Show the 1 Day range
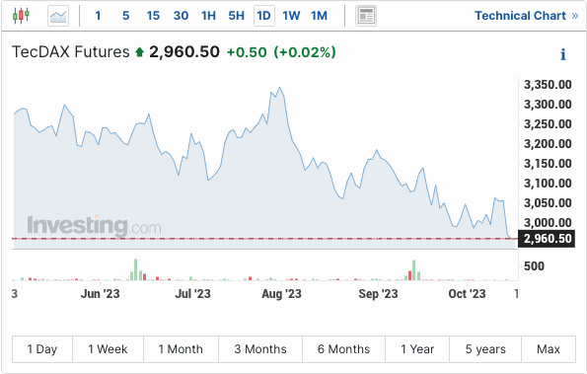The width and height of the screenshot is (587, 374). 42,349
